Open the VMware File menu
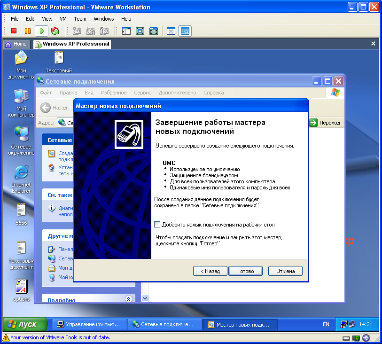This screenshot has width=382, height=344. [15, 19]
